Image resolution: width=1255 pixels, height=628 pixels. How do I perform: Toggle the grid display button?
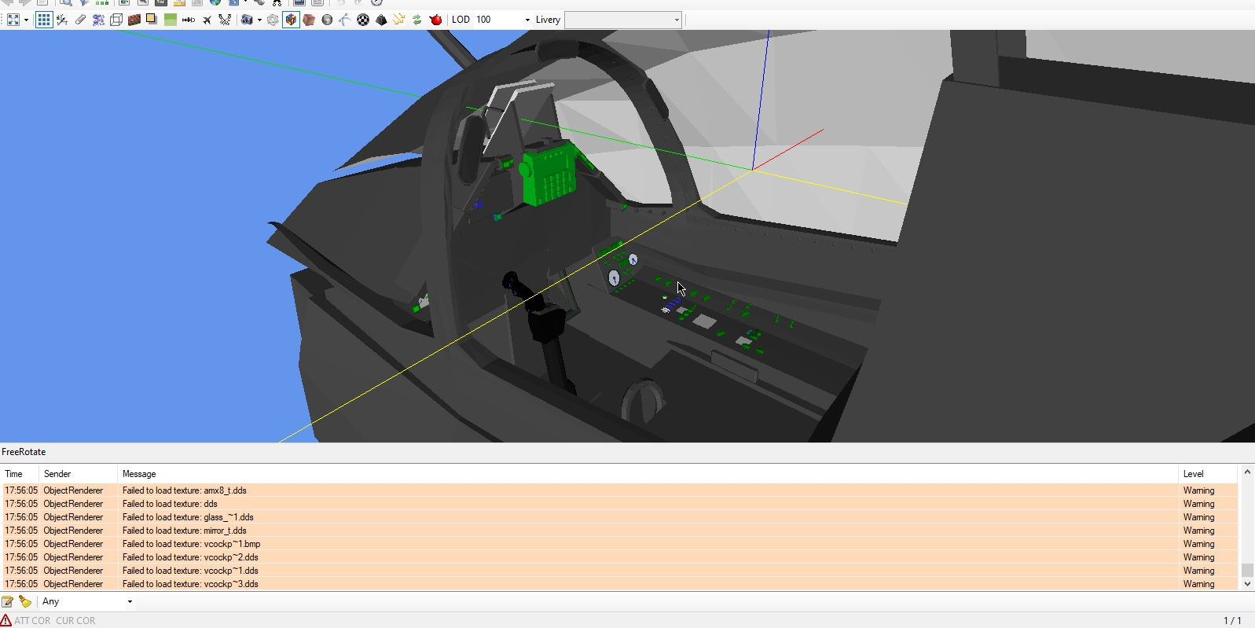tap(44, 20)
